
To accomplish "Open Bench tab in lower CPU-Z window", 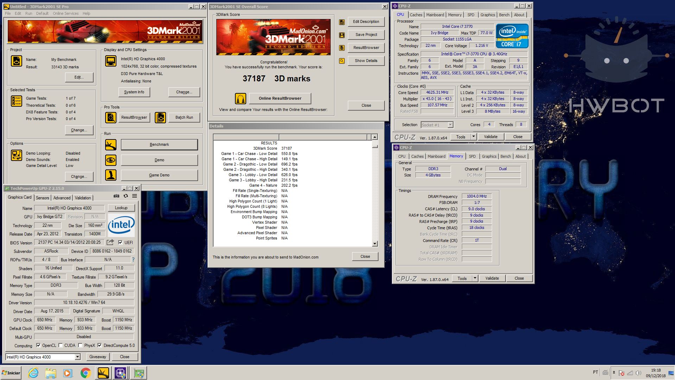I will [505, 156].
